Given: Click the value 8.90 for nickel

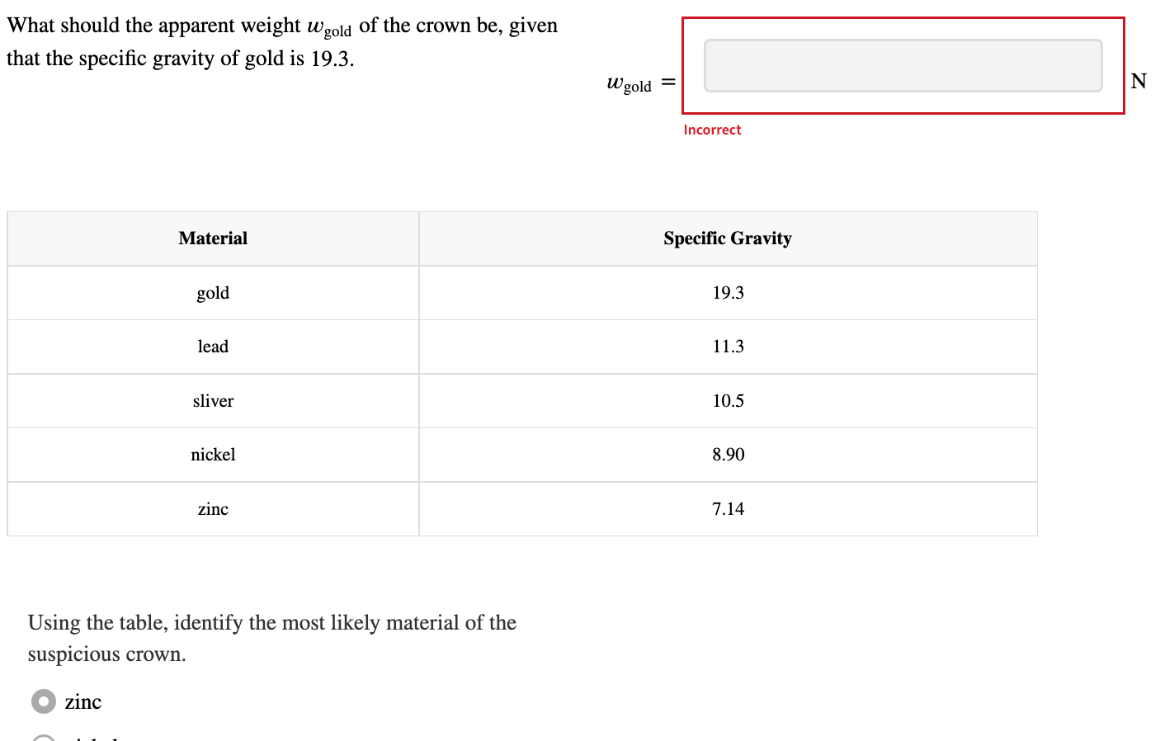Looking at the screenshot, I should point(727,455).
